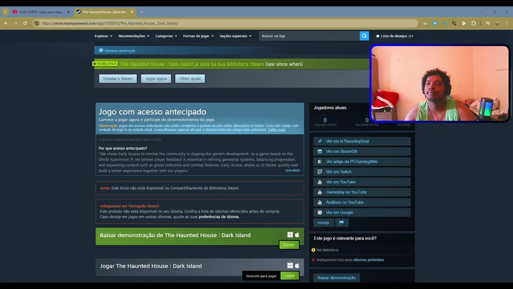This screenshot has width=513, height=289.
Task: Reload the page with browser refresh icon
Action: 25,23
